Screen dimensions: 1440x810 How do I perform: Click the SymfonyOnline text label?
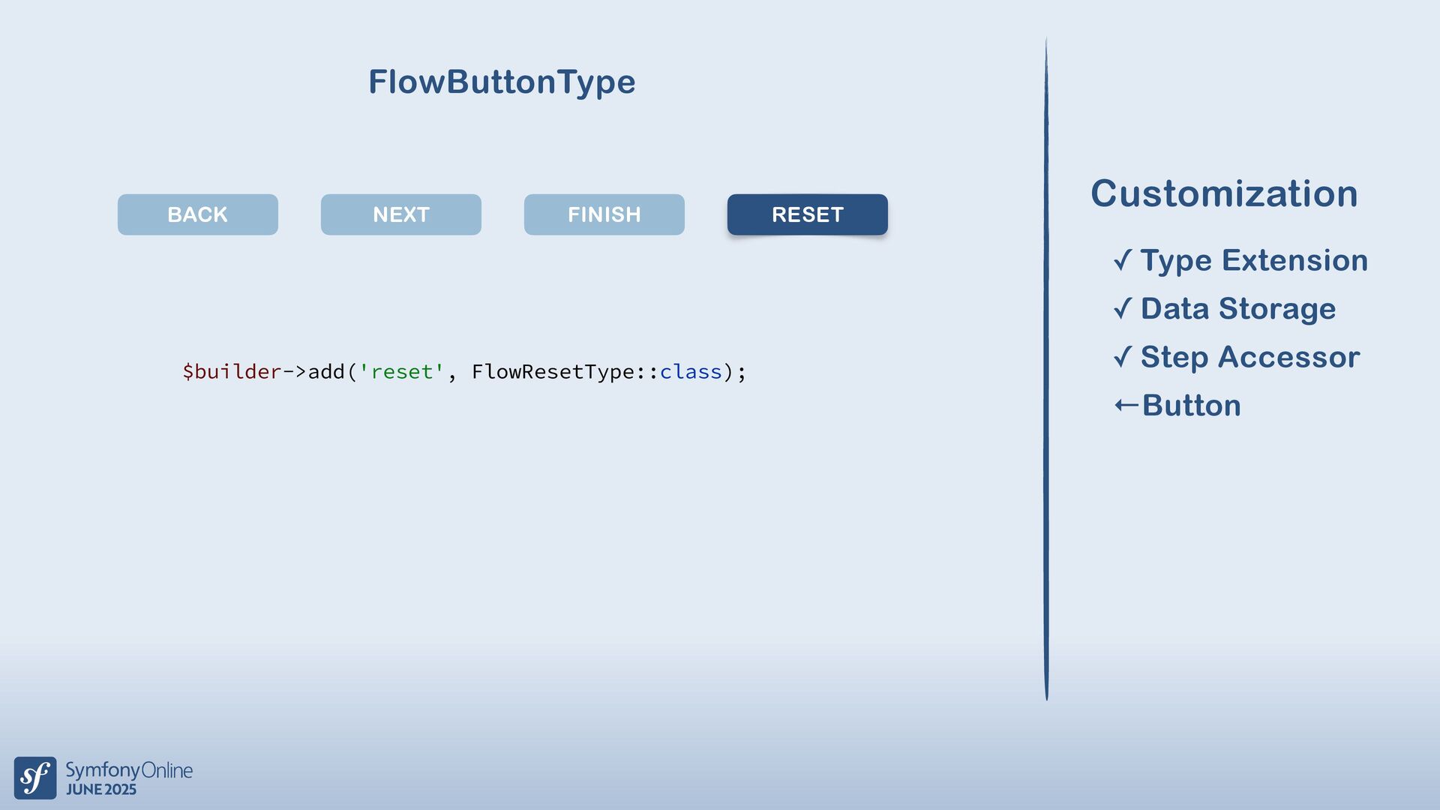[x=129, y=770]
